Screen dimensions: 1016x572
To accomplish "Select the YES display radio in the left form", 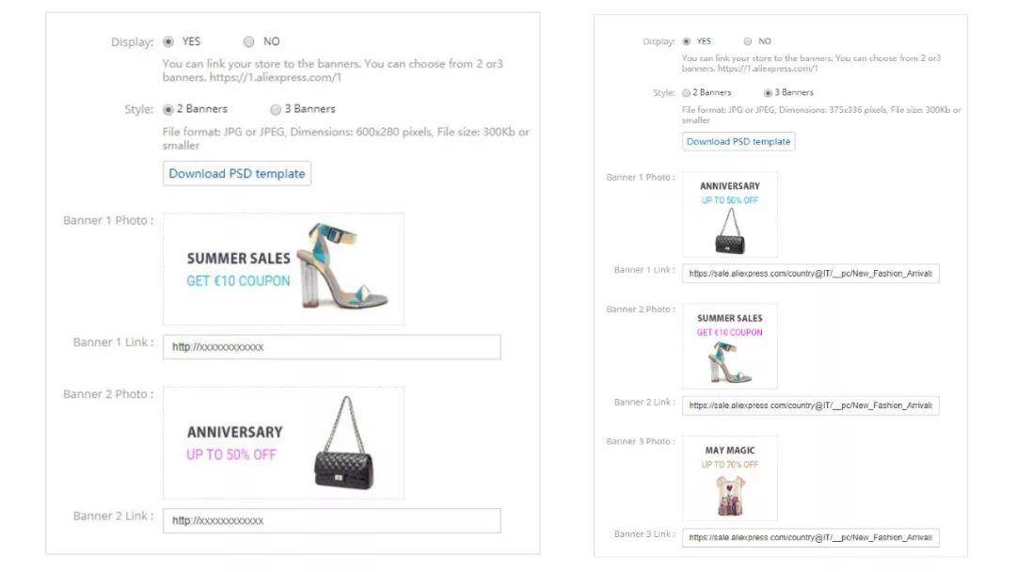I will 168,41.
